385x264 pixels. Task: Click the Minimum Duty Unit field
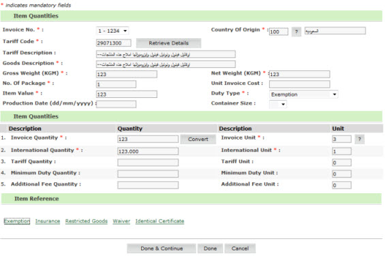342,174
